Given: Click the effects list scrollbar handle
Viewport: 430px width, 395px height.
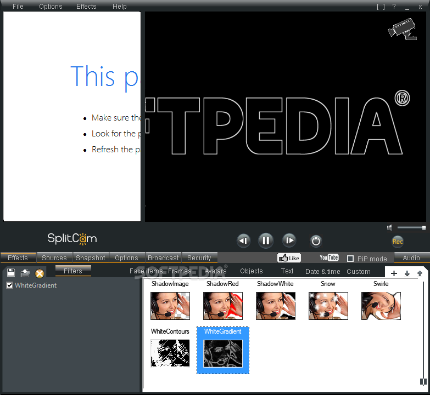Looking at the screenshot, I should point(423,381).
